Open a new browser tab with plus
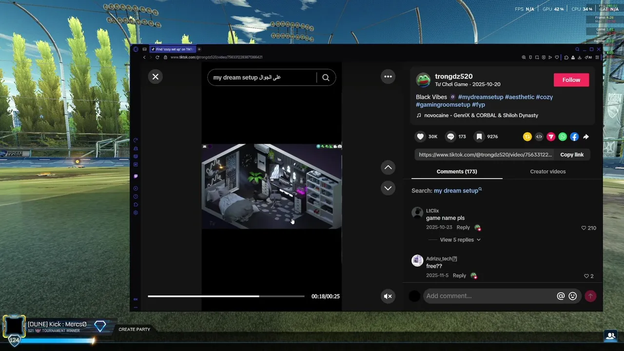 pyautogui.click(x=199, y=49)
